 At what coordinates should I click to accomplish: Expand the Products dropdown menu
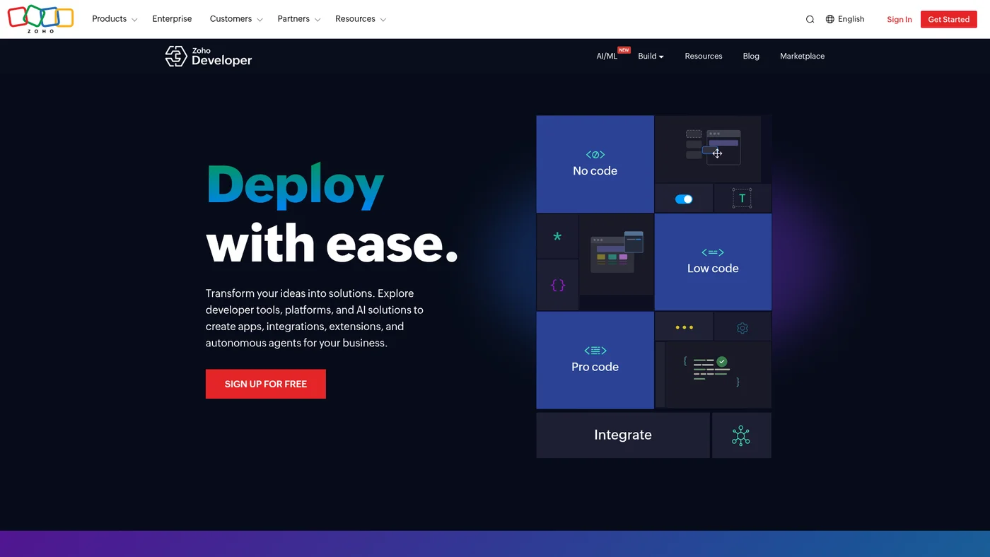[115, 19]
